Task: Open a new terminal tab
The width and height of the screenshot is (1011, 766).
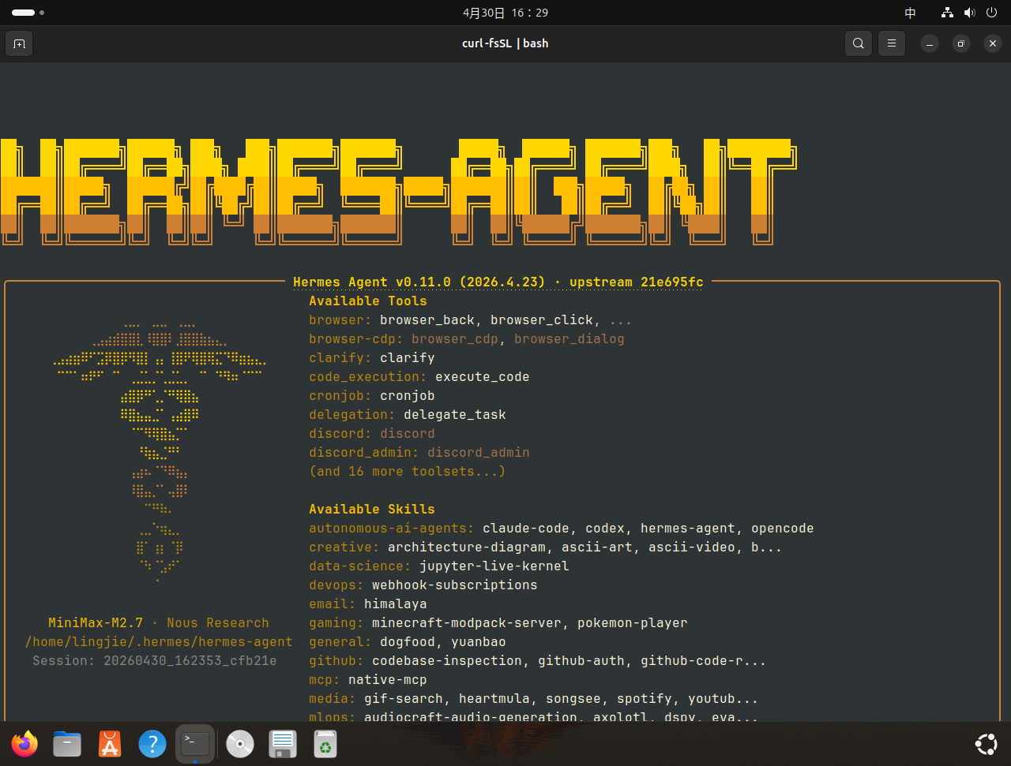Action: click(x=19, y=43)
